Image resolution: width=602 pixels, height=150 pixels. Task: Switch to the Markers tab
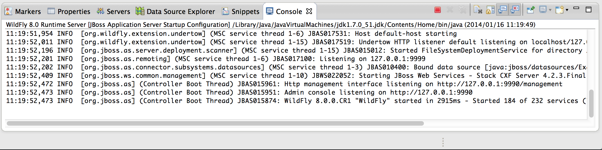click(x=23, y=11)
